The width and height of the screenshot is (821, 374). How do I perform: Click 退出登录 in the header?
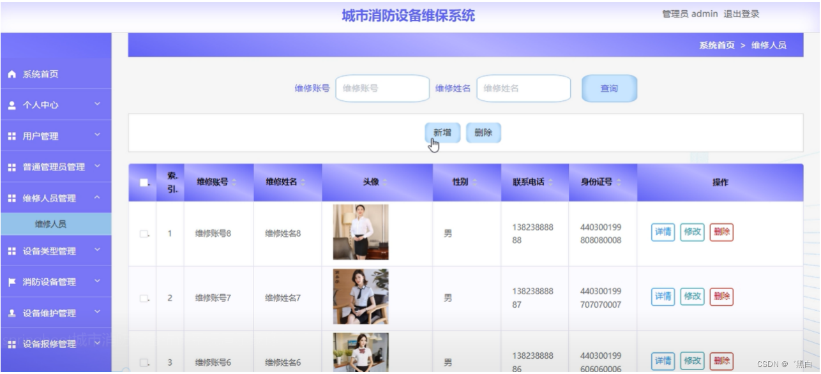point(741,14)
